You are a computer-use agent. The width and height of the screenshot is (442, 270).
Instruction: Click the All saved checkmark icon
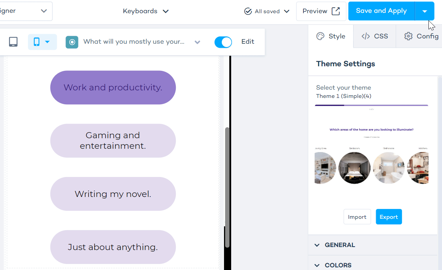click(248, 11)
